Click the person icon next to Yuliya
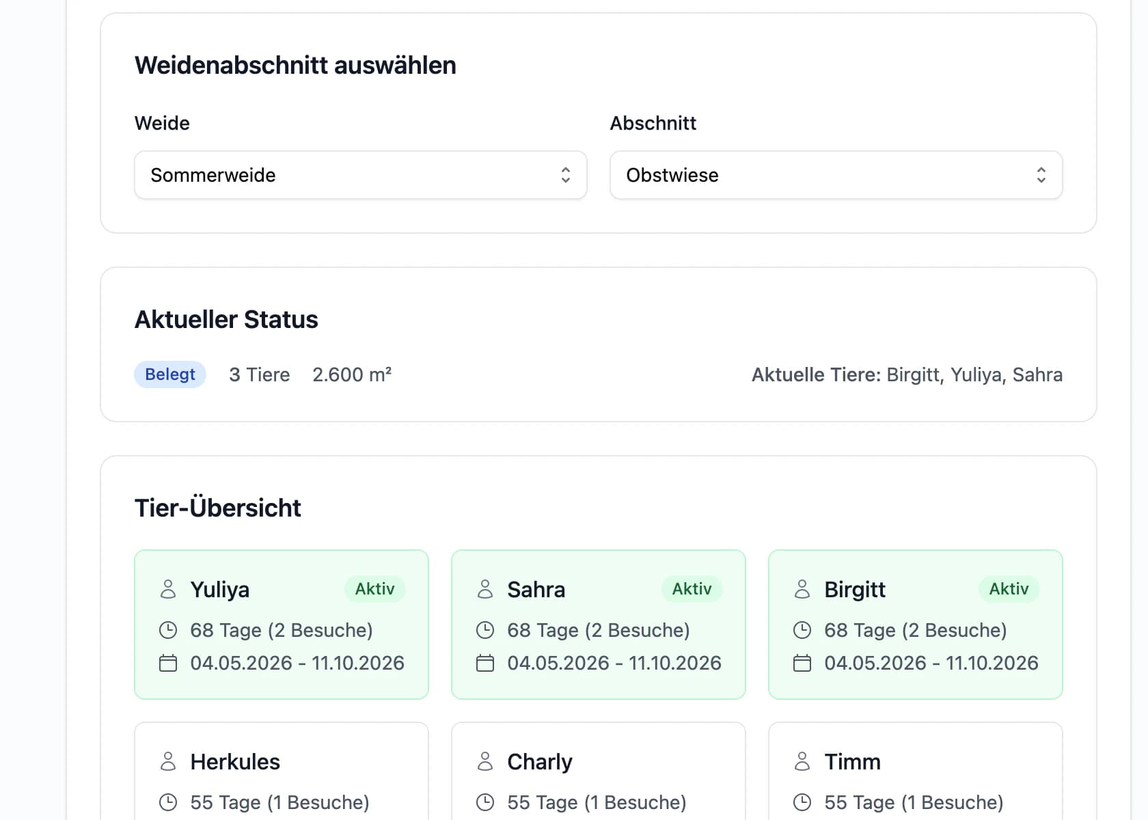1148x820 pixels. (168, 589)
